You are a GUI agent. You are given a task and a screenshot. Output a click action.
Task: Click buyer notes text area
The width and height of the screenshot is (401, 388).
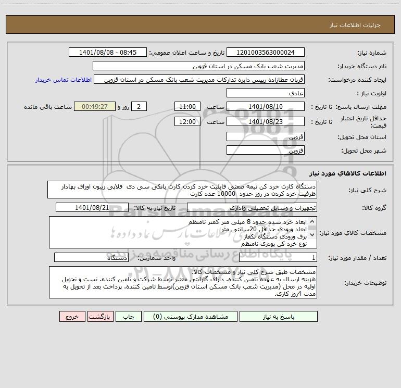click(183, 282)
